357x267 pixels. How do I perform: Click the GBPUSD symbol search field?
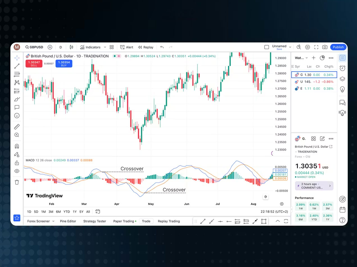[34, 47]
